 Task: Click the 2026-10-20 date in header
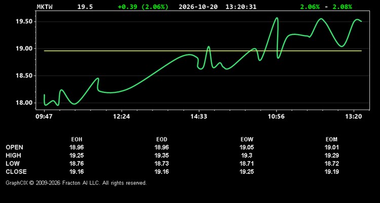pos(198,7)
